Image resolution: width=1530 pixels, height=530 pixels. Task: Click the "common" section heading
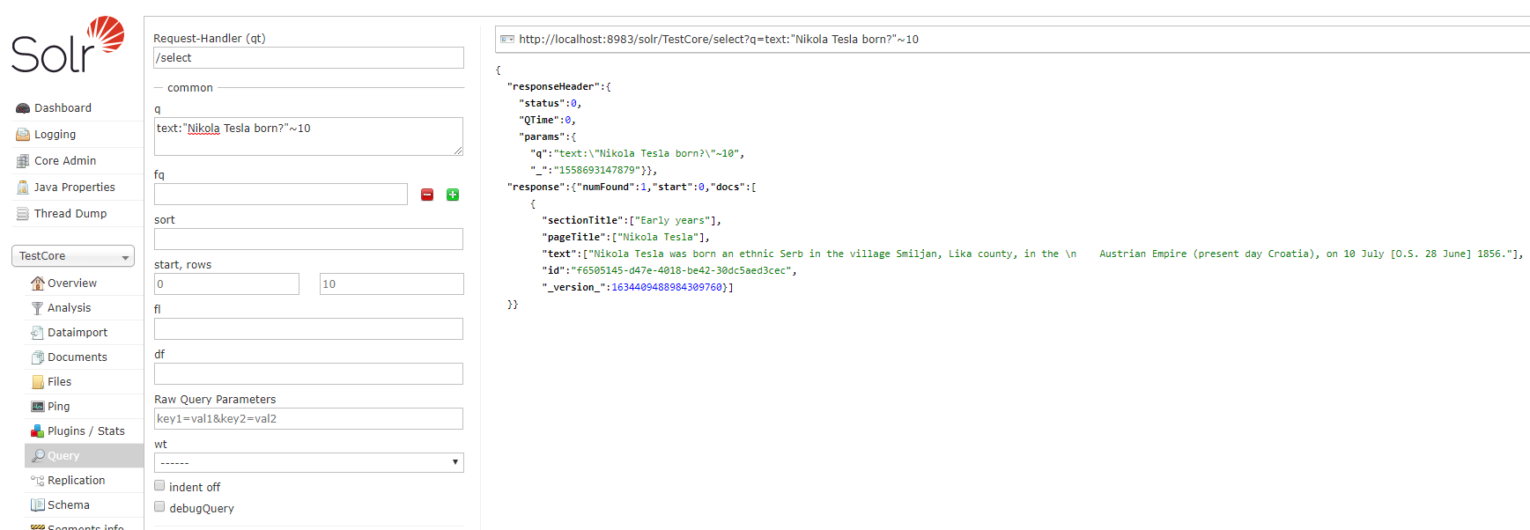tap(190, 88)
